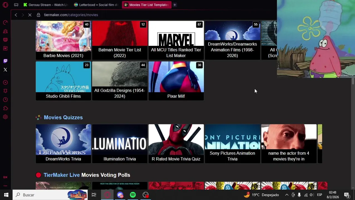Screen dimensions: 355x200
Task: Click the Patrick picture-in-picture video overlay
Action: [316, 39]
